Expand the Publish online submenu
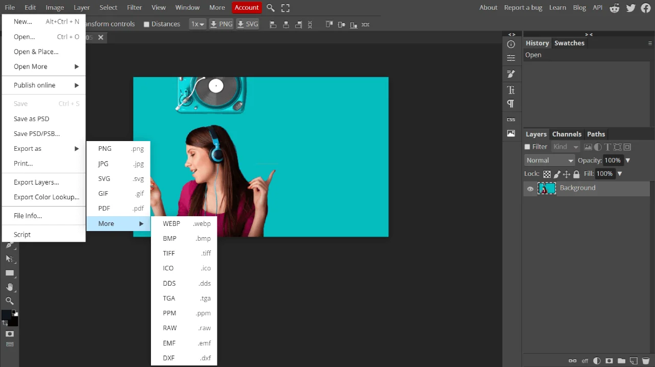 click(x=44, y=85)
